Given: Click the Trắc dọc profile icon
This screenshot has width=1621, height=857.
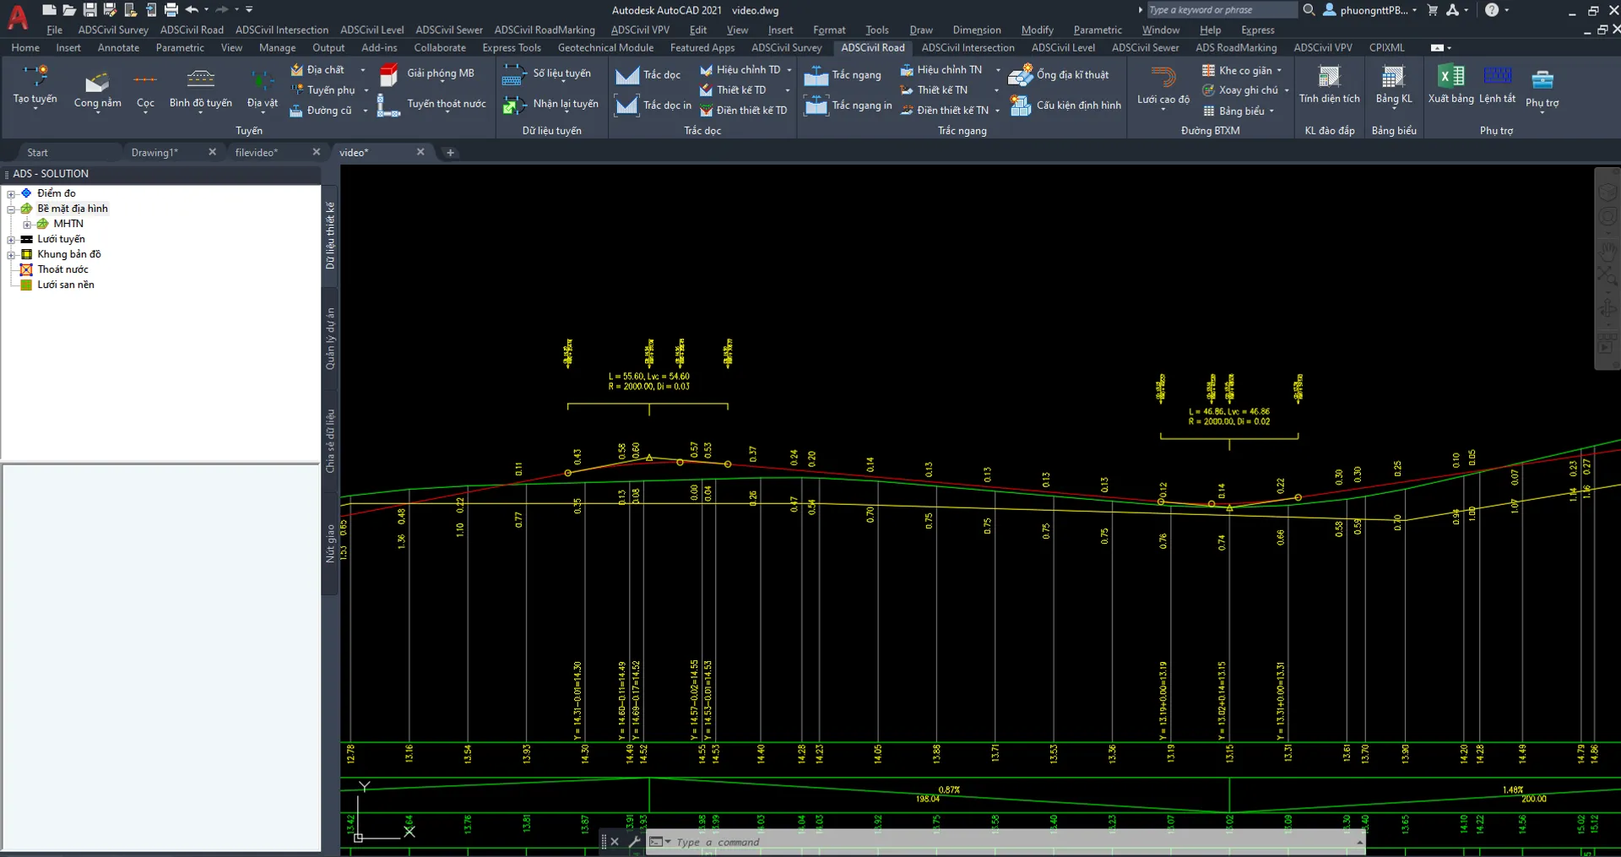Looking at the screenshot, I should coord(627,75).
